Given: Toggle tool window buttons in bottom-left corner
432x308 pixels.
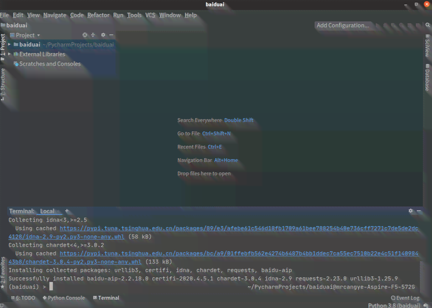Looking at the screenshot, I should click(x=2, y=306).
